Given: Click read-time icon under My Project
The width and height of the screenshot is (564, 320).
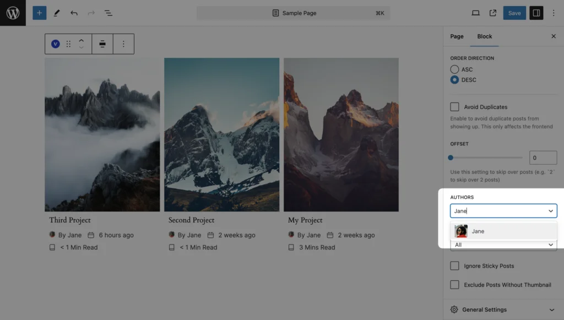Looking at the screenshot, I should [291, 247].
